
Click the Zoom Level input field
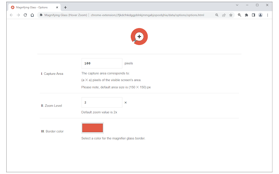102,102
